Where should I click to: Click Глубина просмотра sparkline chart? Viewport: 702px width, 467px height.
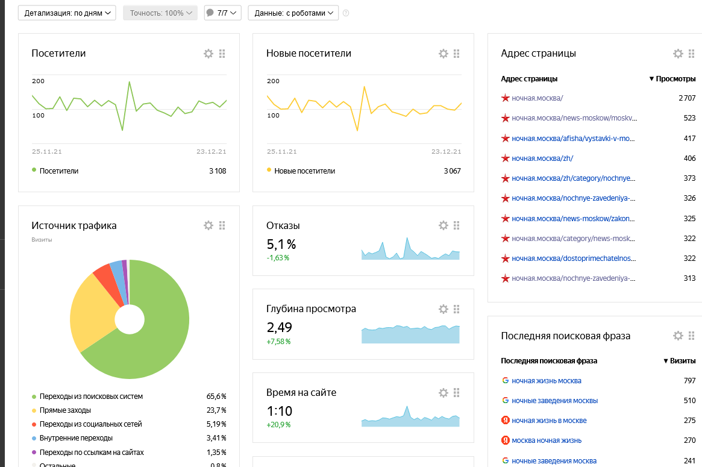(x=410, y=334)
